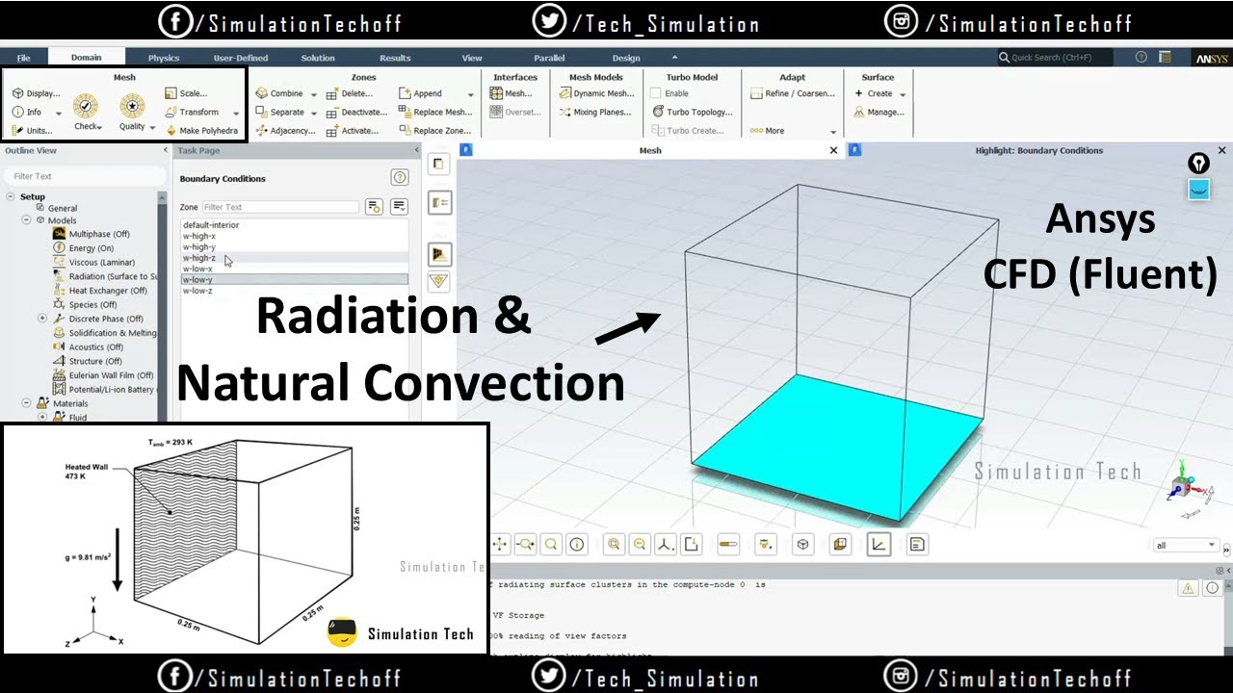Switch to Solution ribbon tab
Viewport: 1233px width, 693px height.
coord(318,58)
